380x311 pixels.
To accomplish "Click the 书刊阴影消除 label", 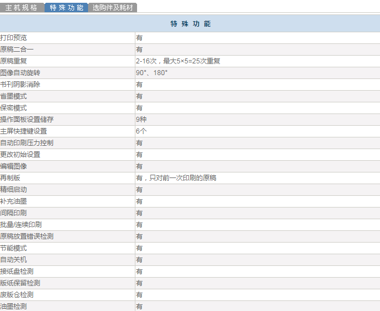I will tap(20, 85).
